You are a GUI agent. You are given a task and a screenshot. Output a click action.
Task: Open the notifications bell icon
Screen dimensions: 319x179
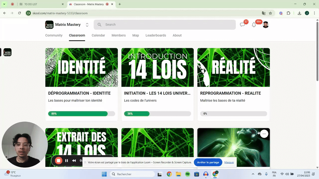click(254, 24)
